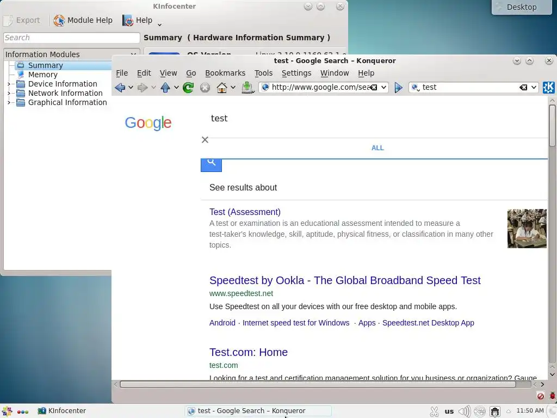
Task: Open Speedtest by Ookla result link
Action: pos(344,280)
